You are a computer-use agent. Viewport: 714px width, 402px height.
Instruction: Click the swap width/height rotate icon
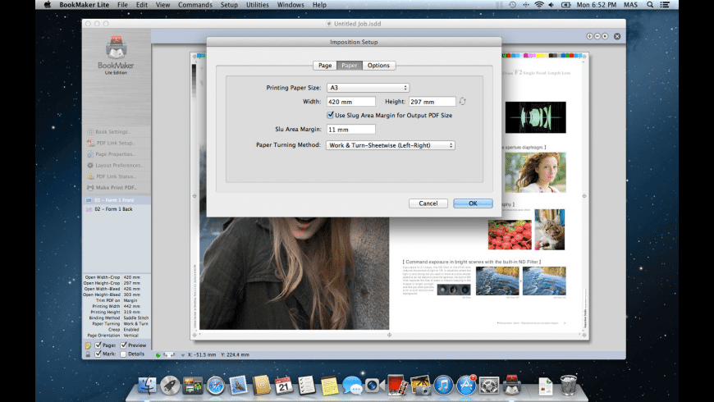coord(462,101)
